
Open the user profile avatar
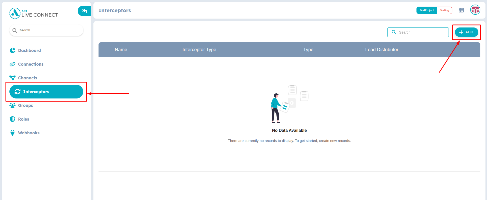point(475,10)
